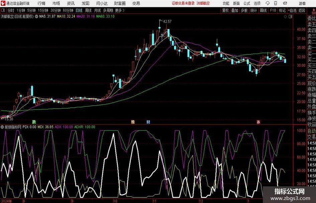The width and height of the screenshot is (316, 203).
Task: Open the F10 company info
Action: point(273,10)
